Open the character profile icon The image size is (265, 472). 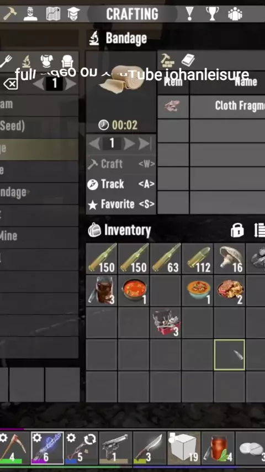[x=30, y=14]
